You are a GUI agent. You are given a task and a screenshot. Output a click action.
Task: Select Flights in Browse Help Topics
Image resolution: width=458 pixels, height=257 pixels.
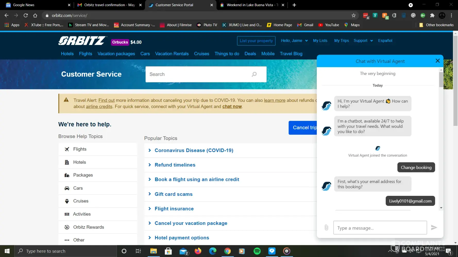pos(80,149)
